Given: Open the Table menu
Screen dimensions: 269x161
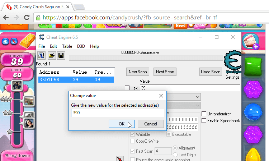Looking at the screenshot, I should [x=67, y=46].
